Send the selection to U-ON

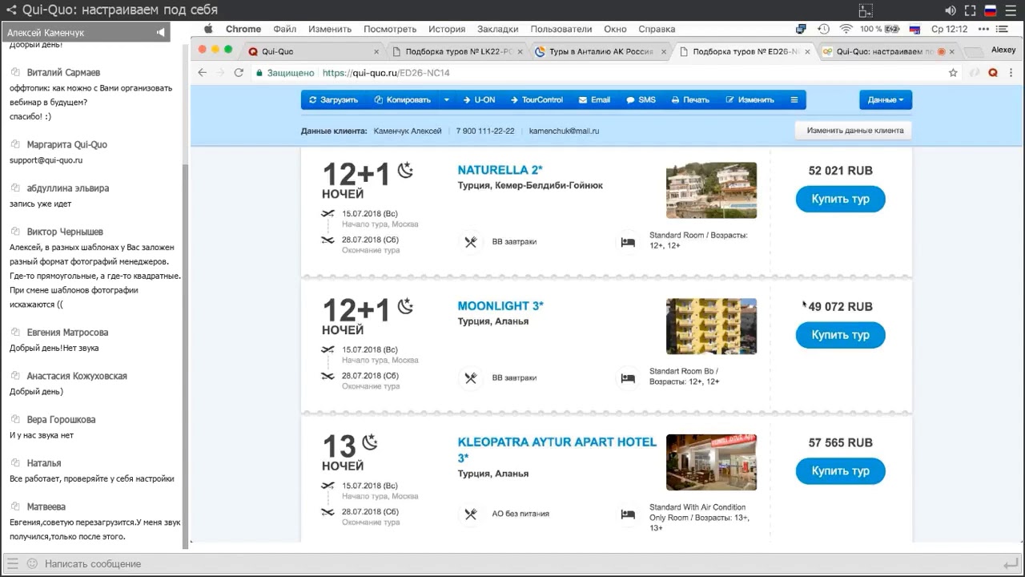(x=479, y=100)
